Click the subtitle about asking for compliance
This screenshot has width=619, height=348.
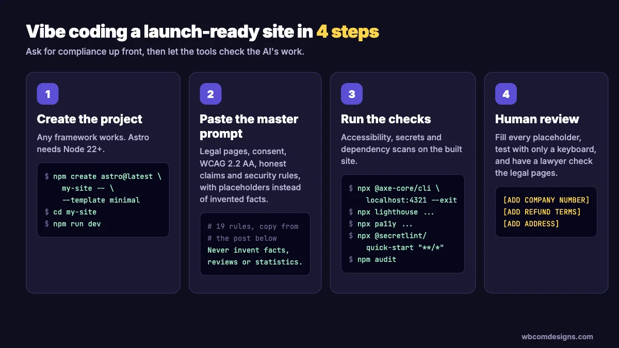[165, 52]
